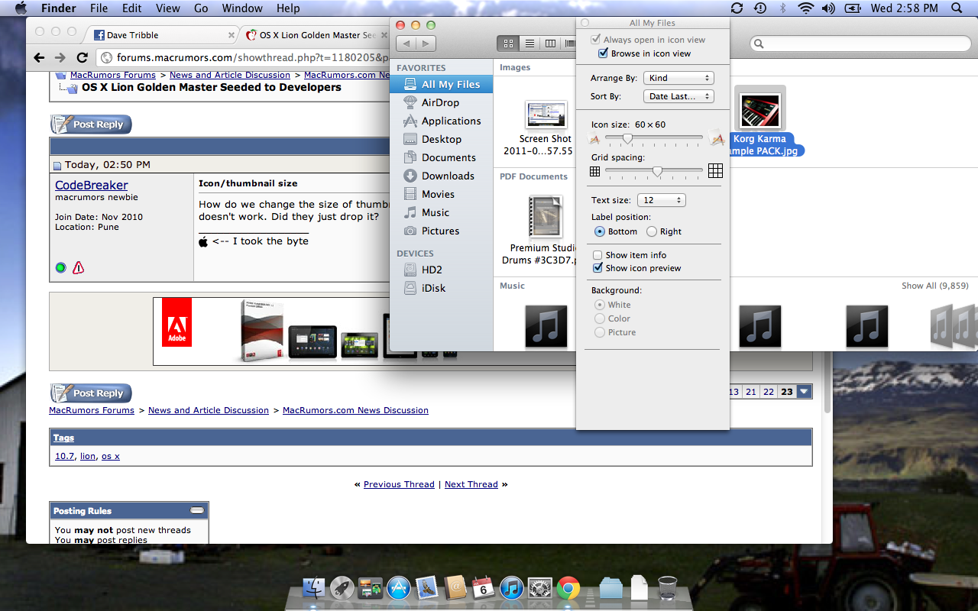Toggle Browse in icon view checkbox
The image size is (978, 611).
(604, 53)
